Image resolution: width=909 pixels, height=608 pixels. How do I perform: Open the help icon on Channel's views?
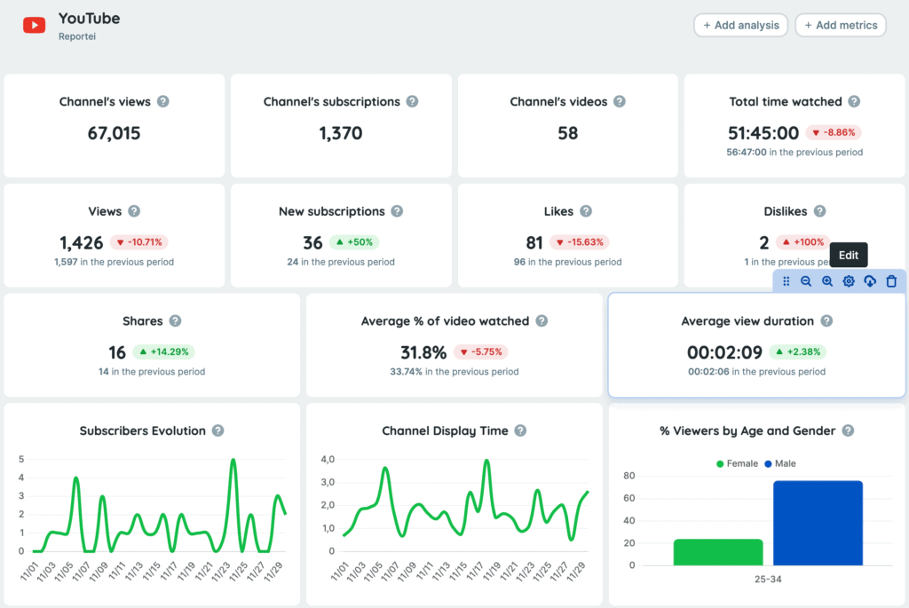(x=162, y=101)
